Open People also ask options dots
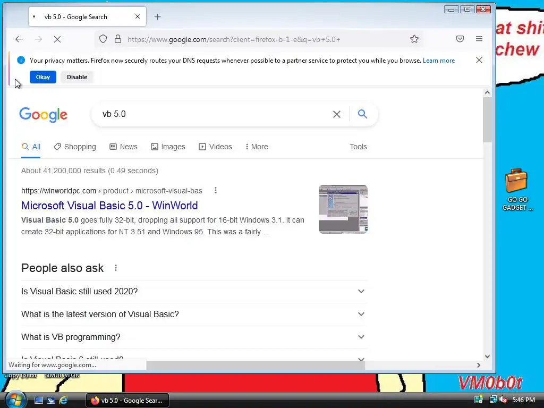Screen dimensions: 544x408 point(116,268)
